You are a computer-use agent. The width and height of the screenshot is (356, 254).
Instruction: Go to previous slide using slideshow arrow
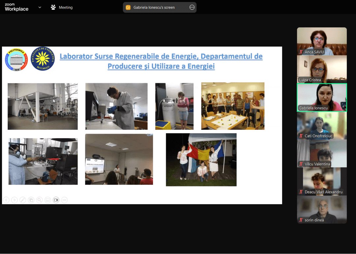pyautogui.click(x=6, y=200)
